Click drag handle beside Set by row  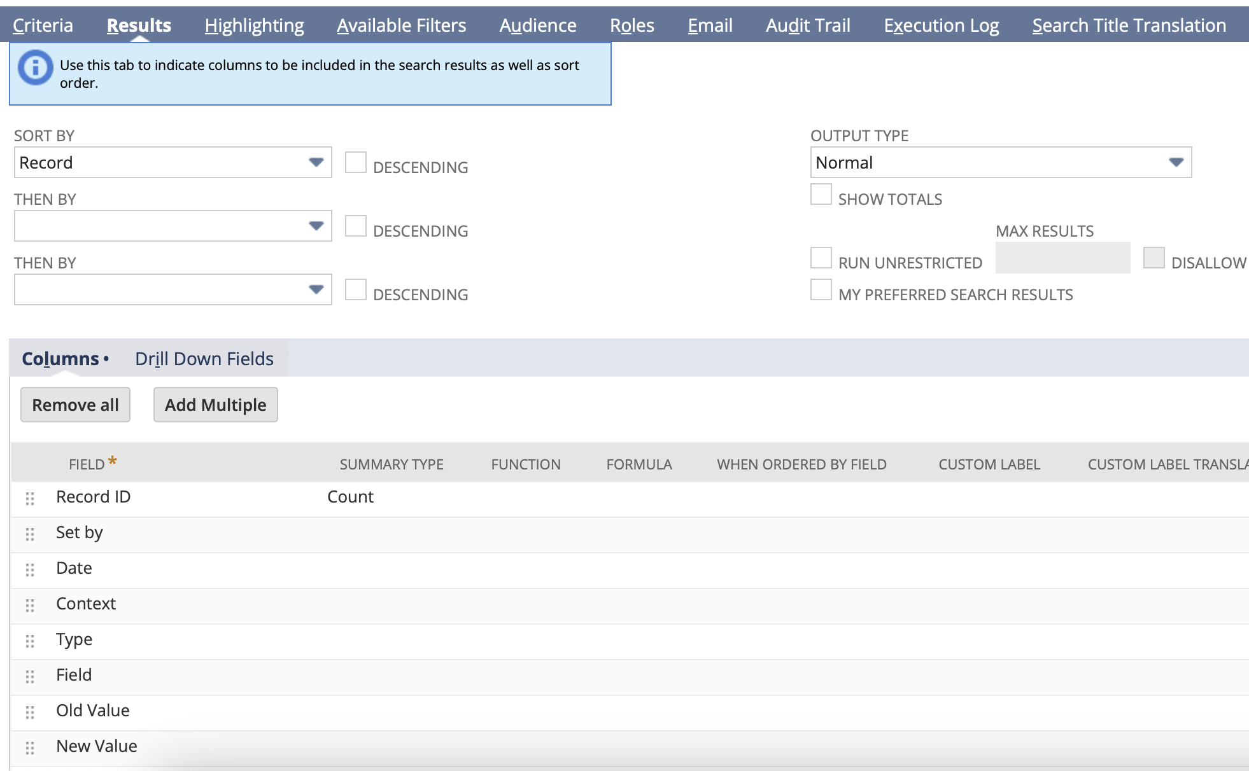pos(30,534)
